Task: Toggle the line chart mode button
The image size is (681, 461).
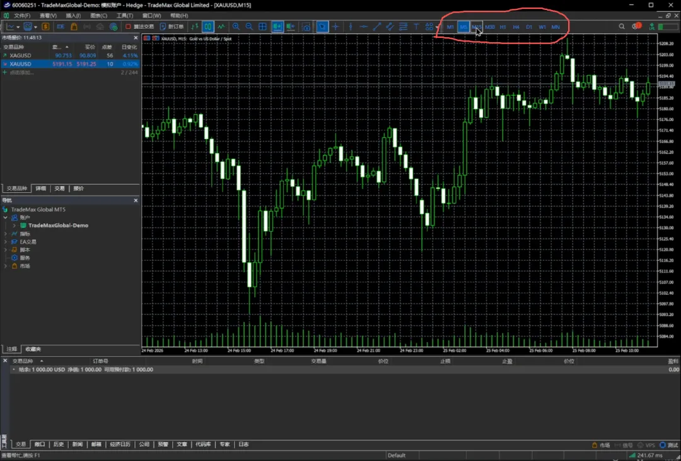Action: pyautogui.click(x=221, y=26)
